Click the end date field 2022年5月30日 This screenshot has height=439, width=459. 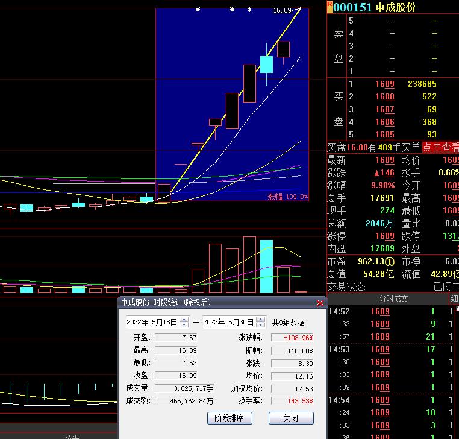coord(228,323)
